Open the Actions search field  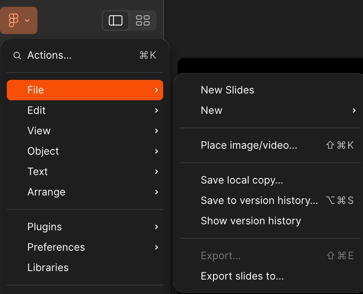click(85, 55)
